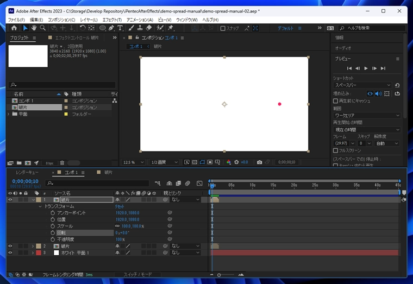Select the Selection arrow tool
Viewport: 413px width, 284px height.
26,28
